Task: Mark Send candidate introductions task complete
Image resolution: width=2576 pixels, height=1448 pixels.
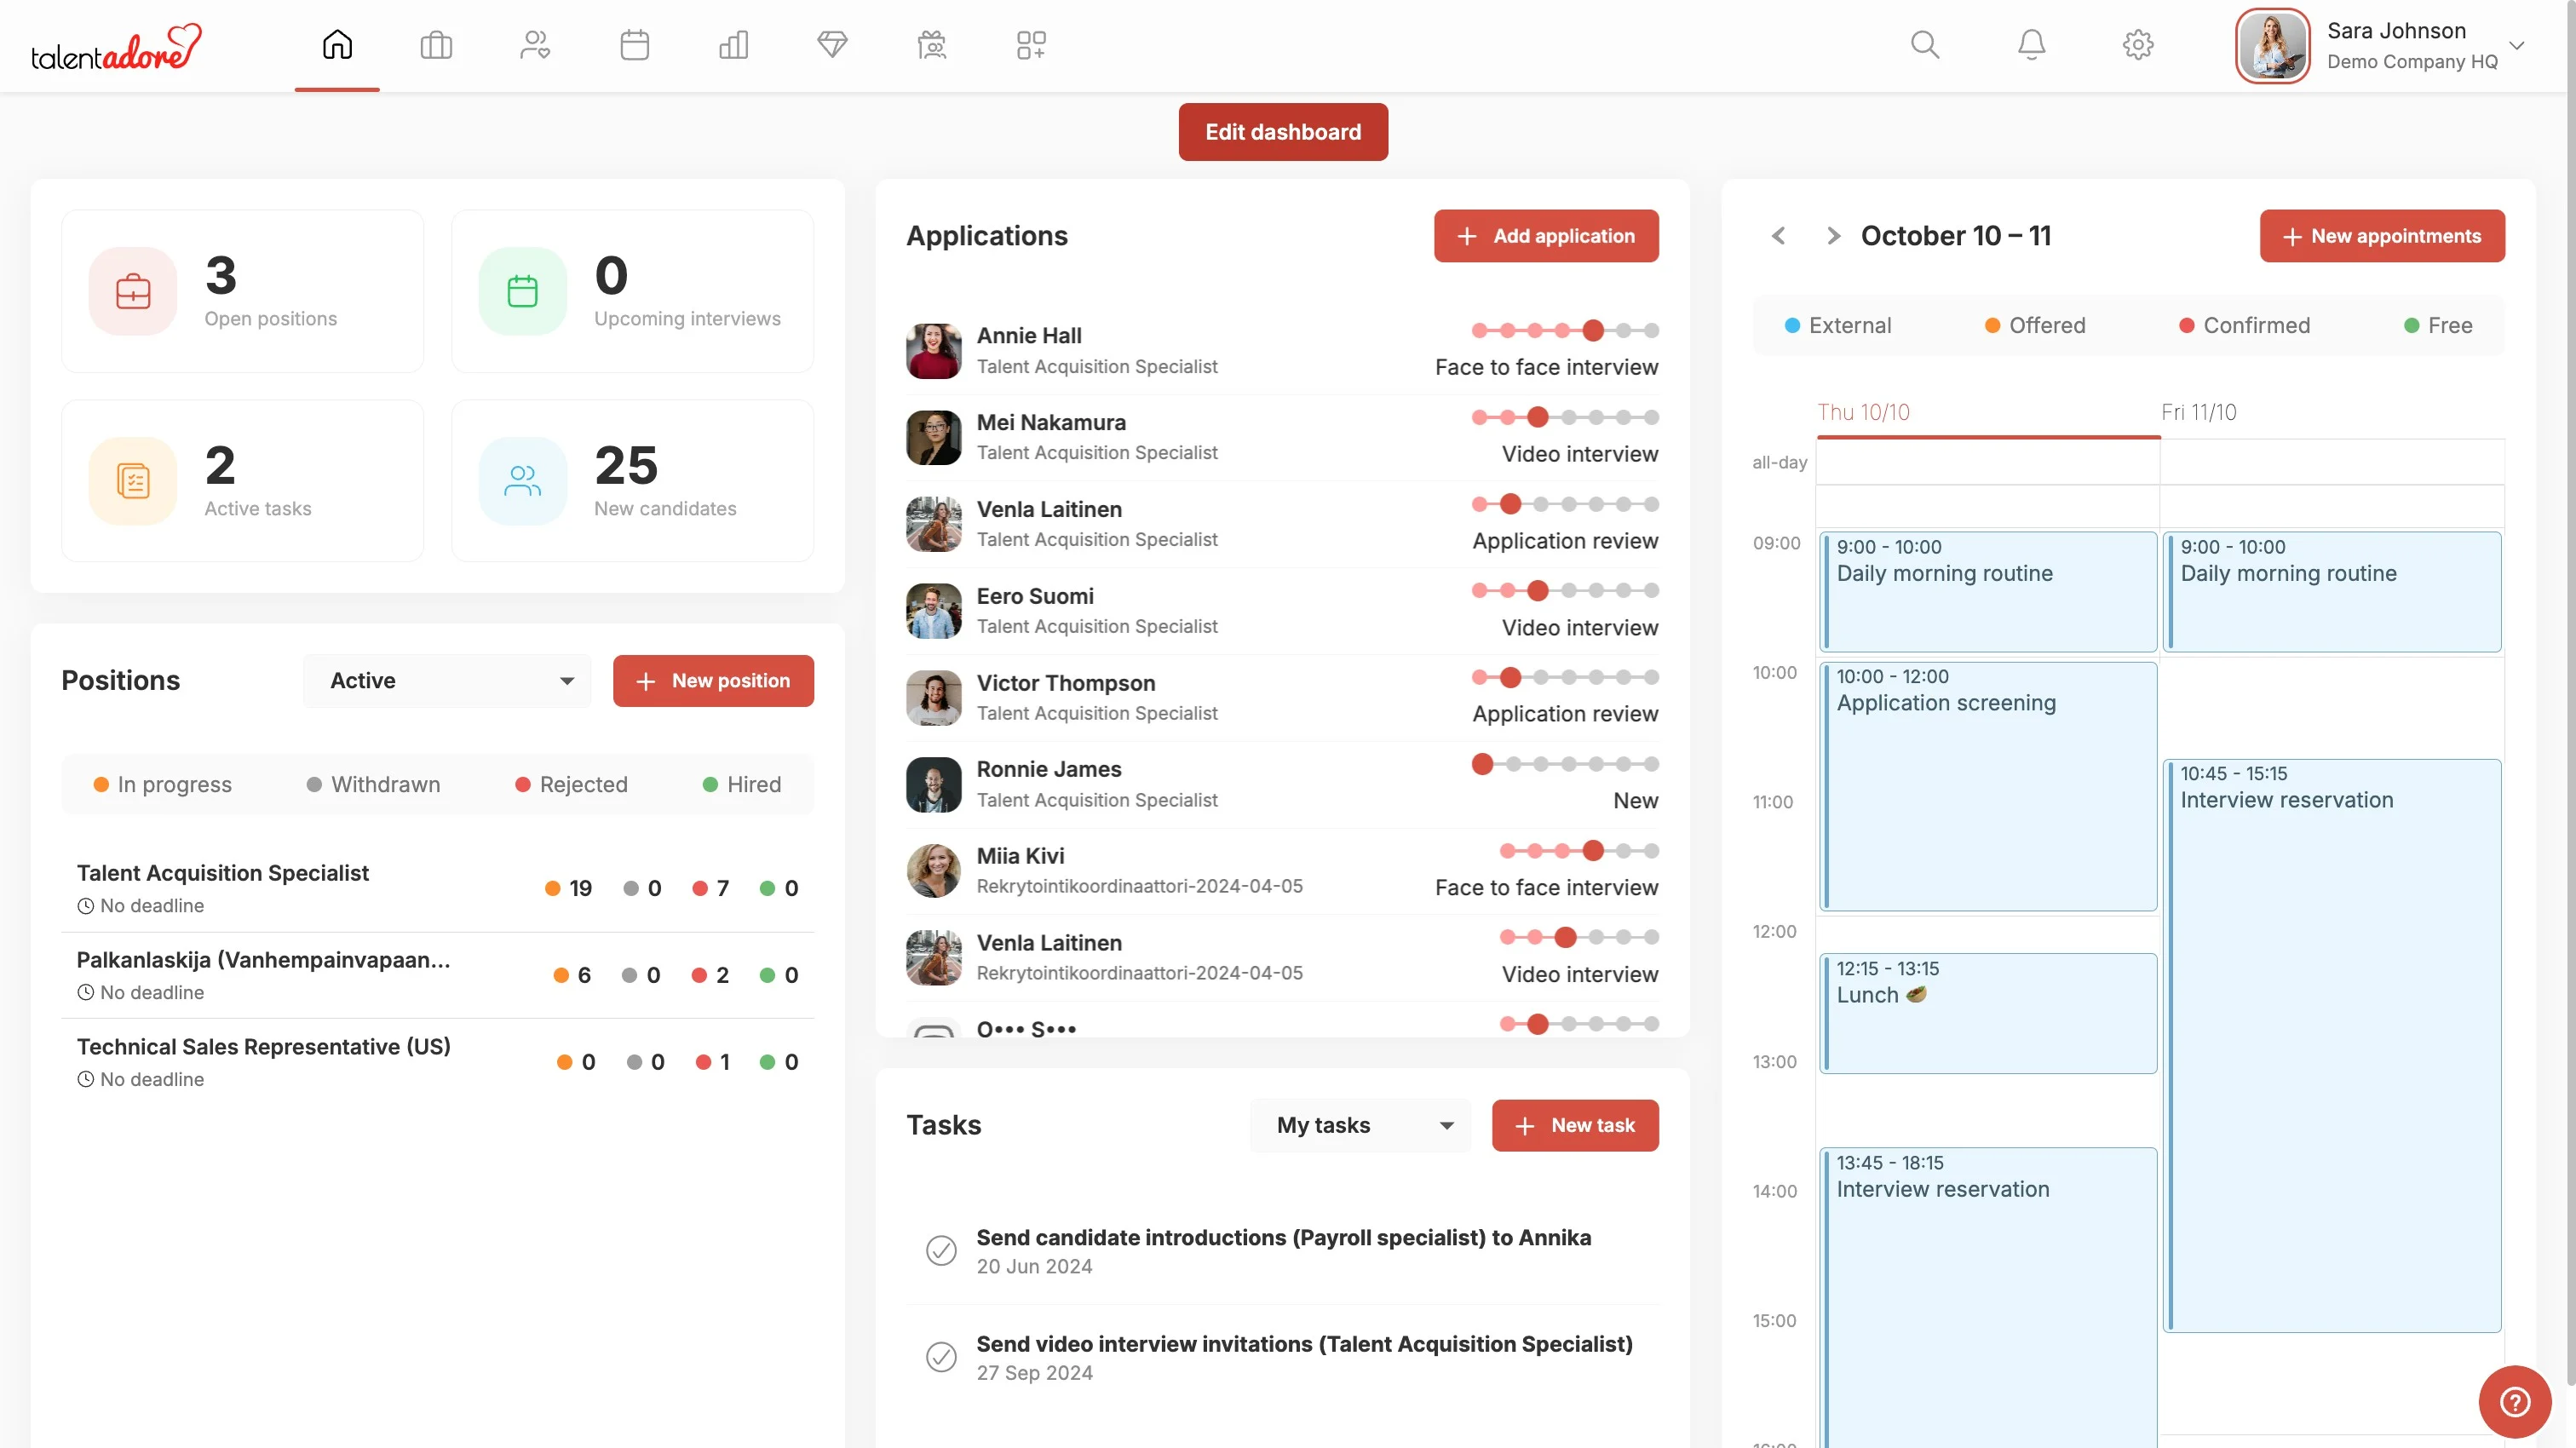Action: click(x=941, y=1250)
